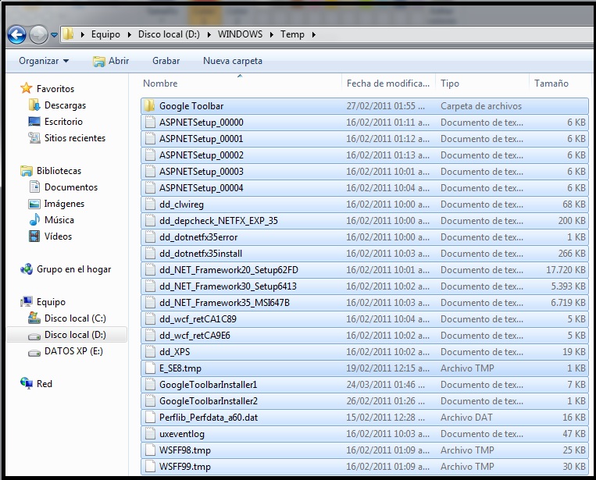Open Escritorio icon in sidebar
The width and height of the screenshot is (596, 480).
click(x=34, y=122)
